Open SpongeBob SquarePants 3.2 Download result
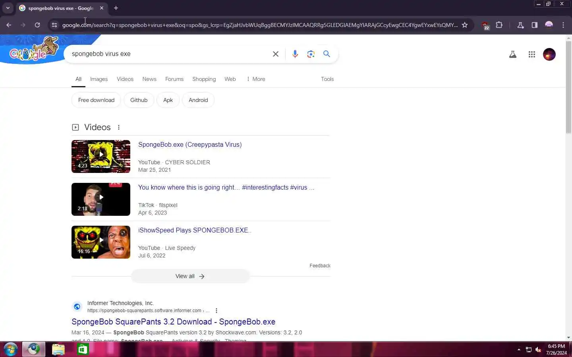 [x=173, y=322]
